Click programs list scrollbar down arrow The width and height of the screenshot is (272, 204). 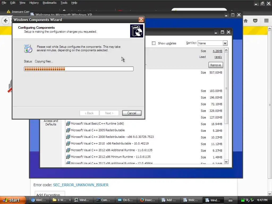(x=226, y=162)
